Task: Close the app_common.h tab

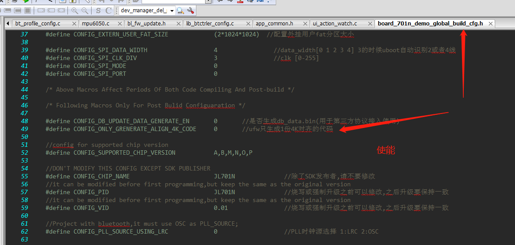Action: [x=305, y=24]
